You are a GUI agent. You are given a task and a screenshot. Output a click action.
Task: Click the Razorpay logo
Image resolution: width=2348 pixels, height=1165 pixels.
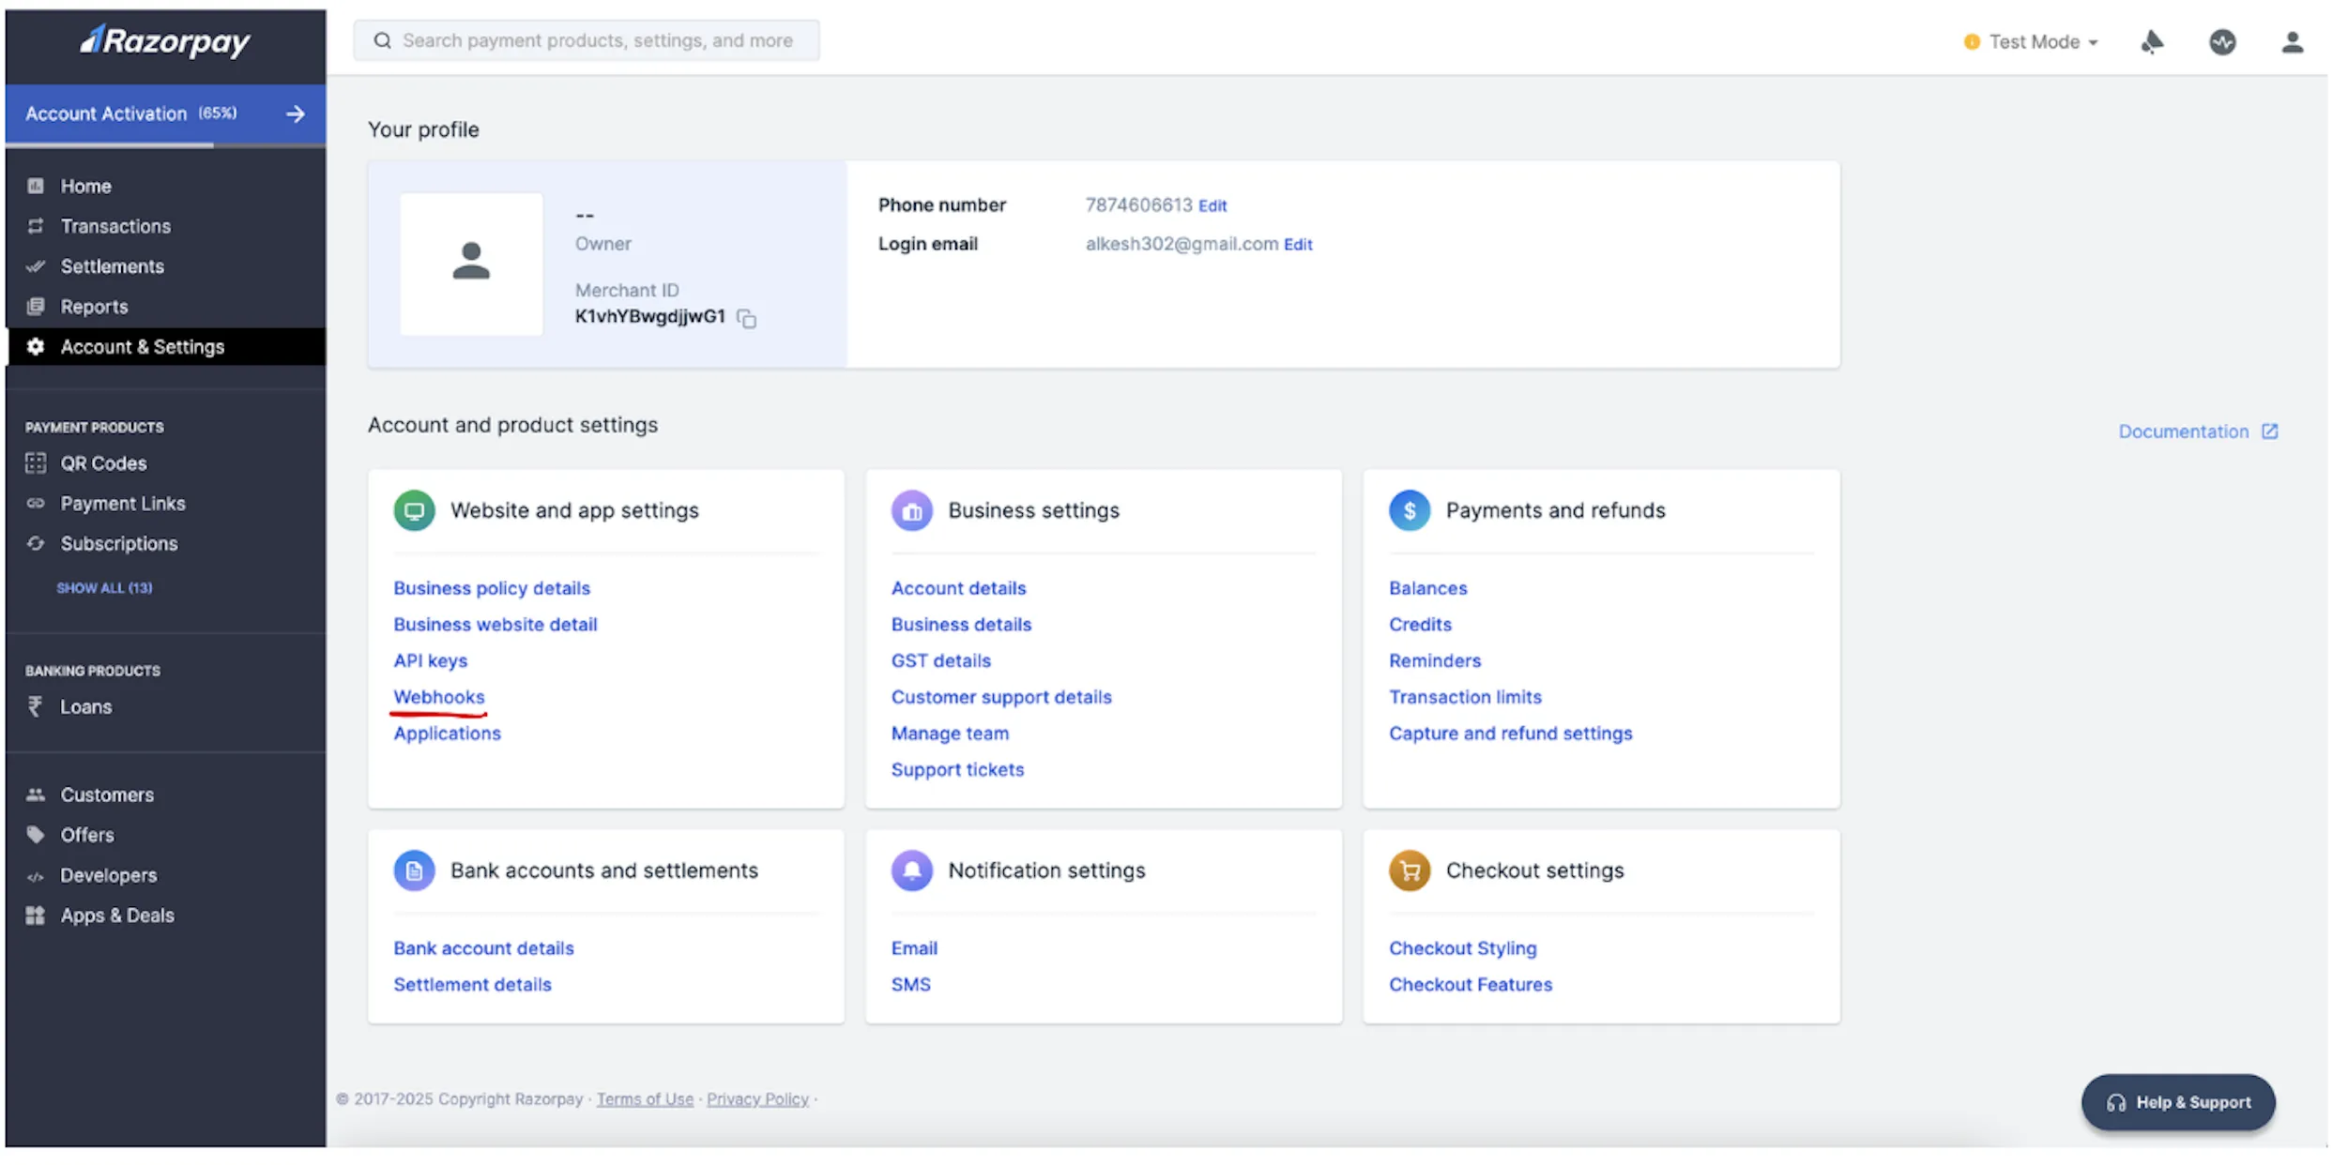165,40
